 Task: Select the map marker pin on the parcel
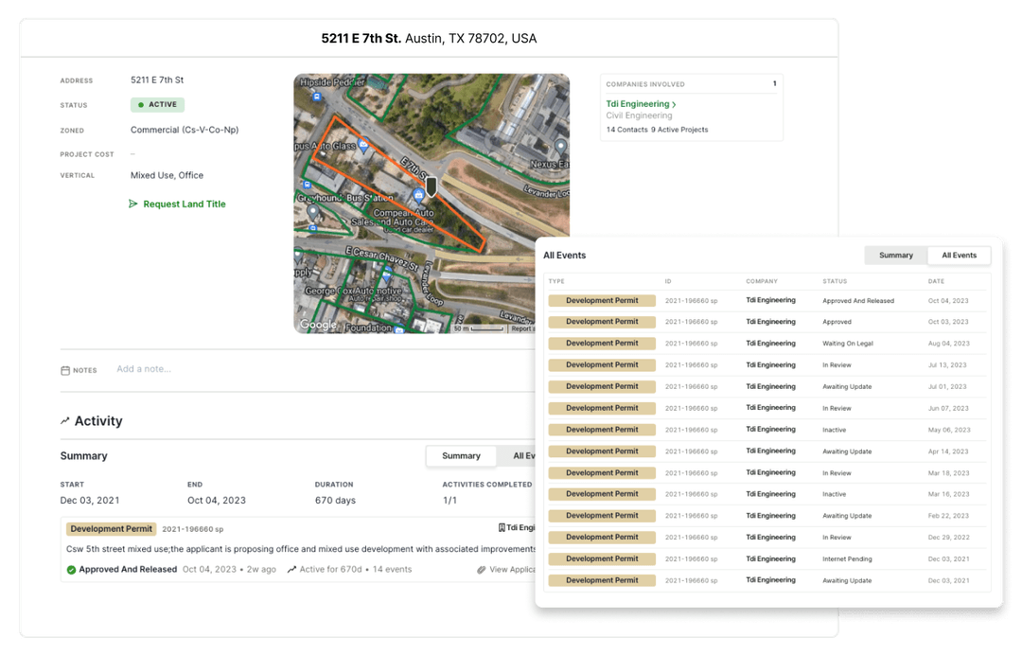point(432,188)
